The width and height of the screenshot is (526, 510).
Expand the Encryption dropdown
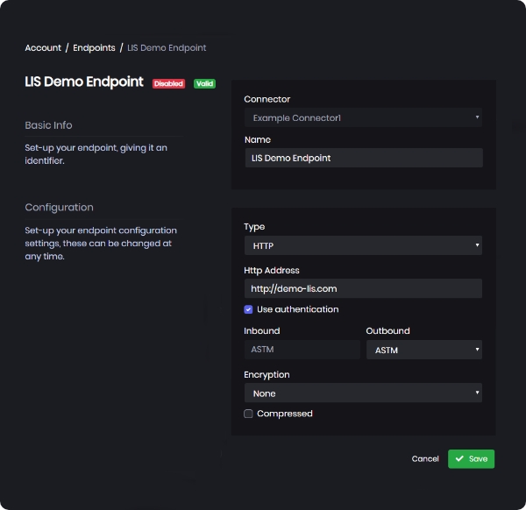pyautogui.click(x=363, y=393)
